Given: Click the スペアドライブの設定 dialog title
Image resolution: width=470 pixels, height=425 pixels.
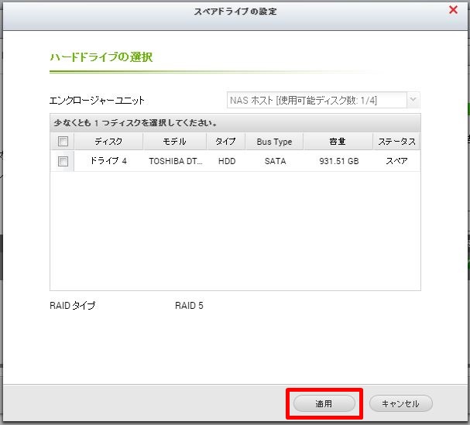Looking at the screenshot, I should (235, 12).
